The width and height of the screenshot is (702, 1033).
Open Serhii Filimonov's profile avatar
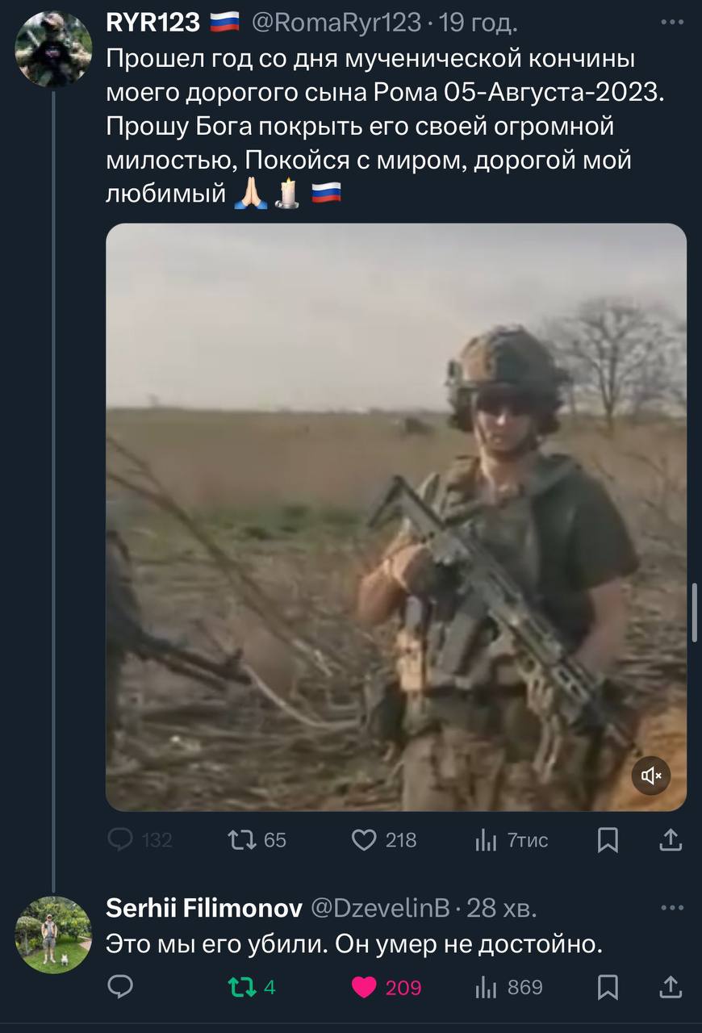tap(53, 935)
